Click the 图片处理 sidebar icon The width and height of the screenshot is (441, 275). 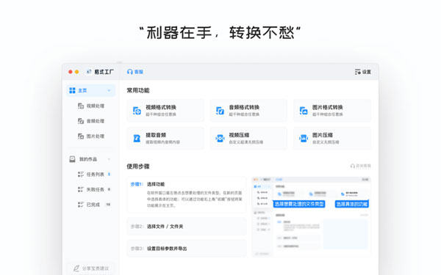pyautogui.click(x=81, y=136)
